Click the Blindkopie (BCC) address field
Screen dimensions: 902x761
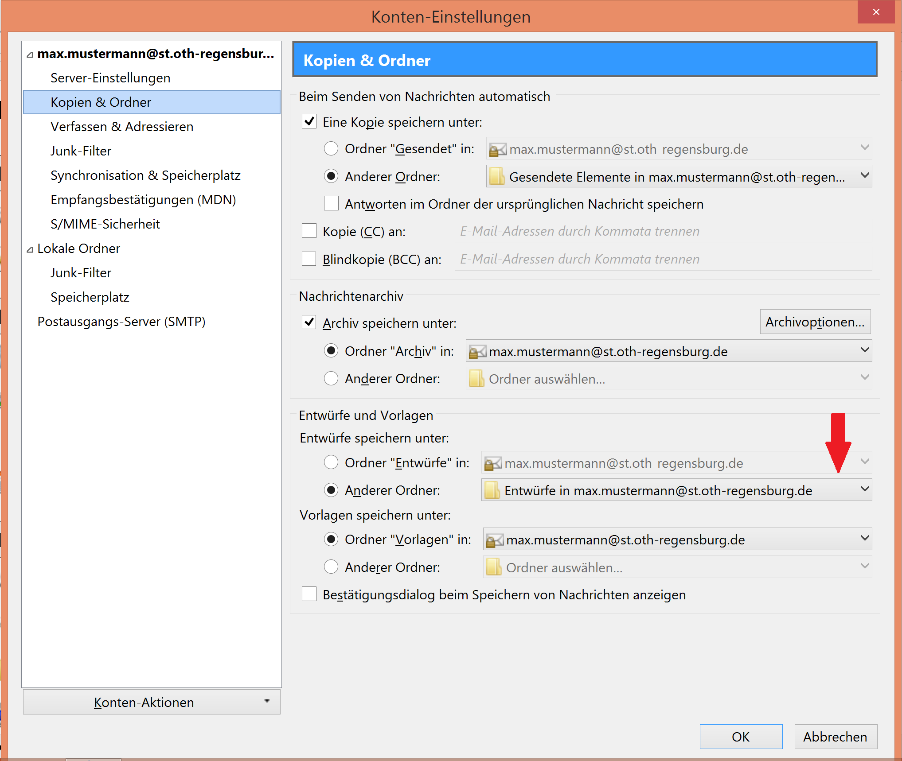pyautogui.click(x=663, y=259)
